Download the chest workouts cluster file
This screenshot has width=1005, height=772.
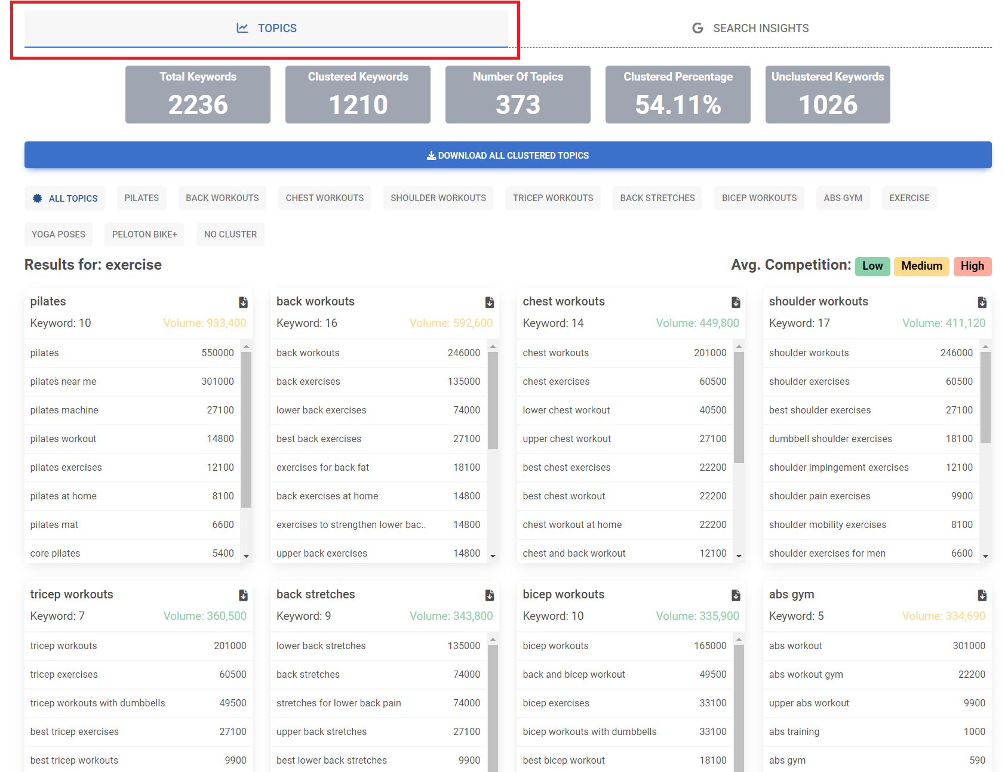point(736,302)
